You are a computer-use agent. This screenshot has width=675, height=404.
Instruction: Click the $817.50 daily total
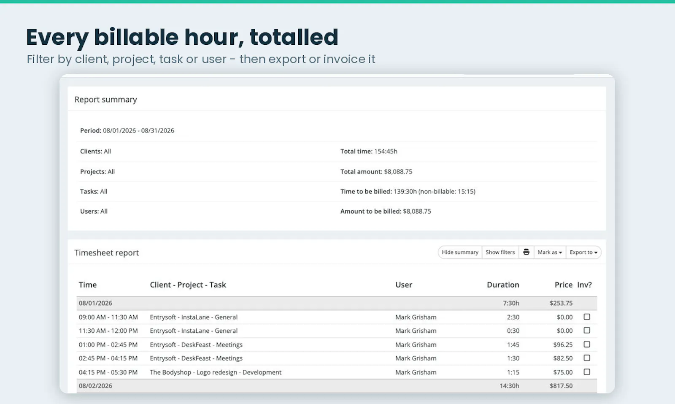[561, 386]
